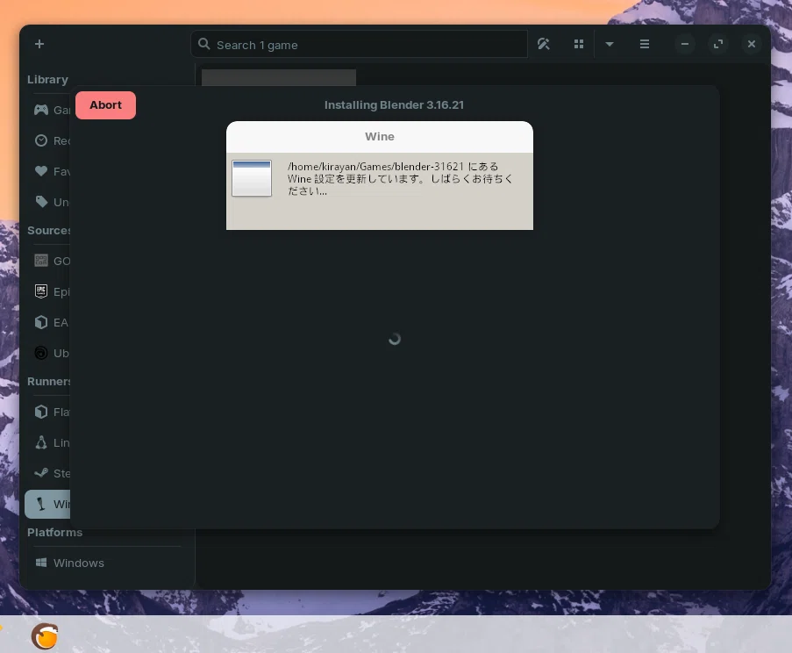Screen dimensions: 792x653
Task: Open the hamburger main menu
Action: (x=645, y=44)
